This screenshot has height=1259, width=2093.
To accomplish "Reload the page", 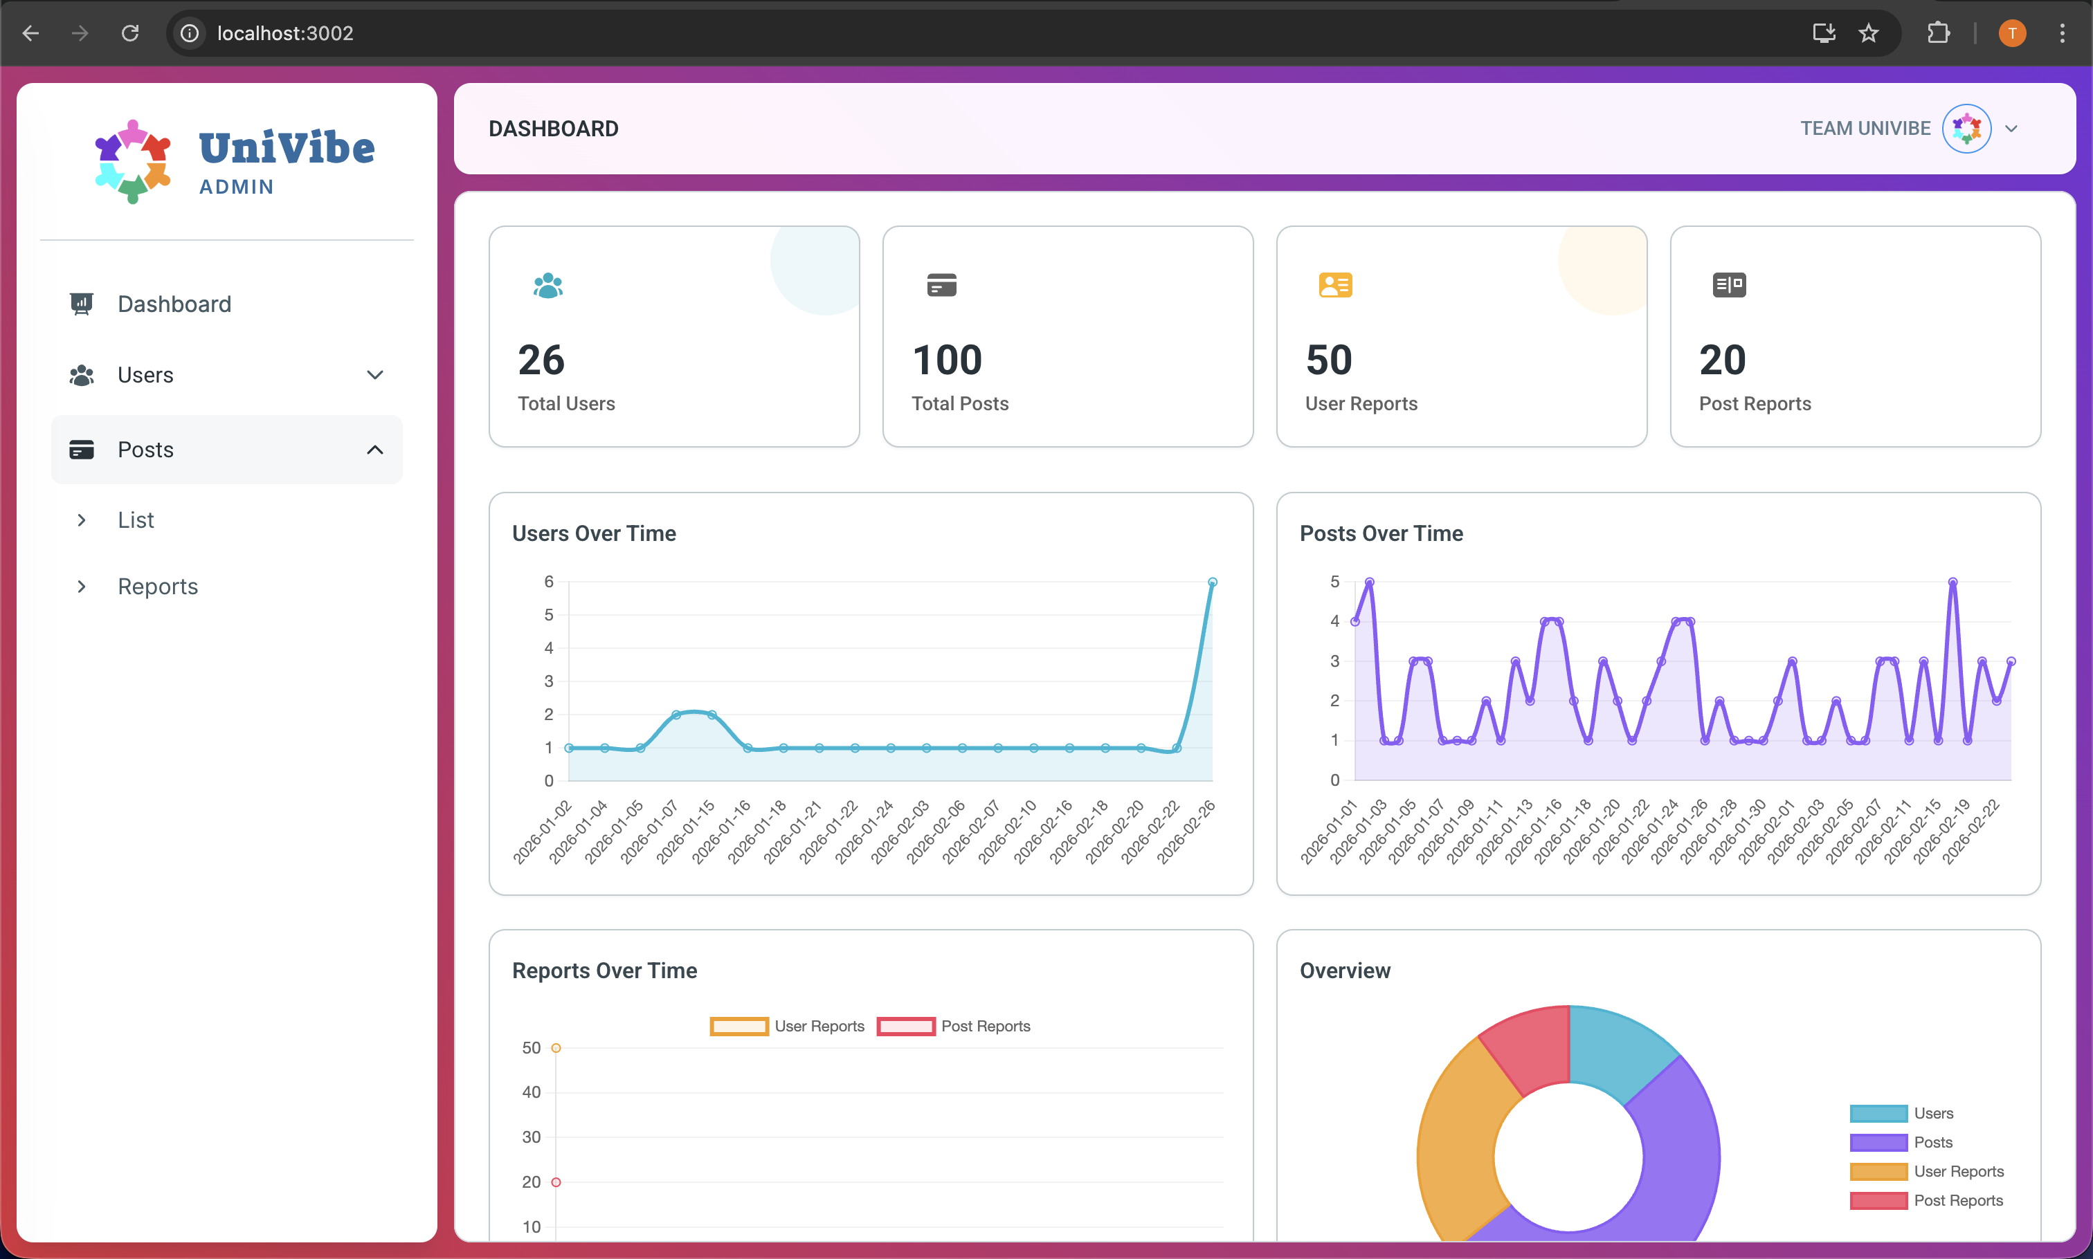I will pyautogui.click(x=130, y=33).
